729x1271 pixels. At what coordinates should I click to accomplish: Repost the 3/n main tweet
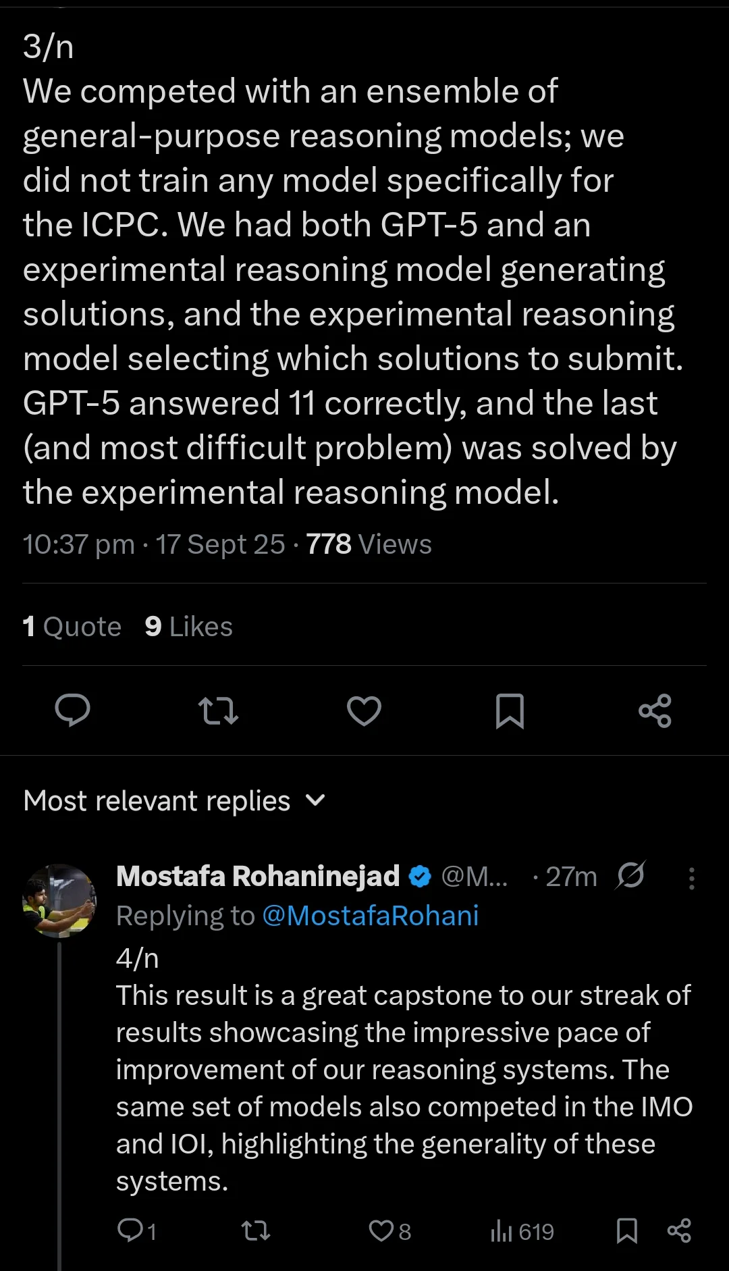click(218, 710)
